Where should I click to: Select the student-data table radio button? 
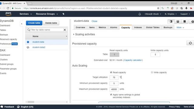pos(28,42)
